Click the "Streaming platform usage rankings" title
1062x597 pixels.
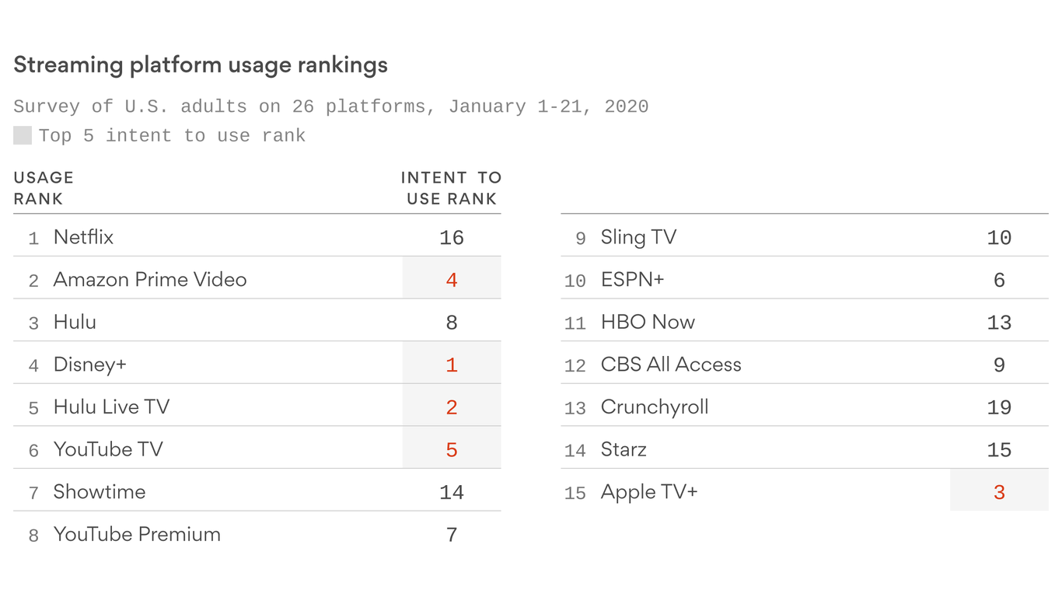click(201, 65)
